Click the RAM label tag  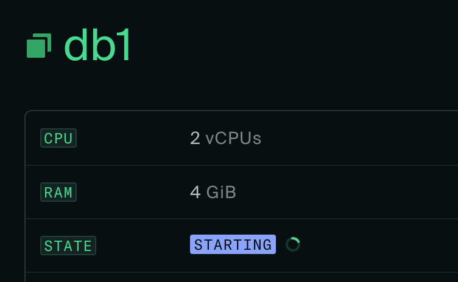click(x=58, y=192)
